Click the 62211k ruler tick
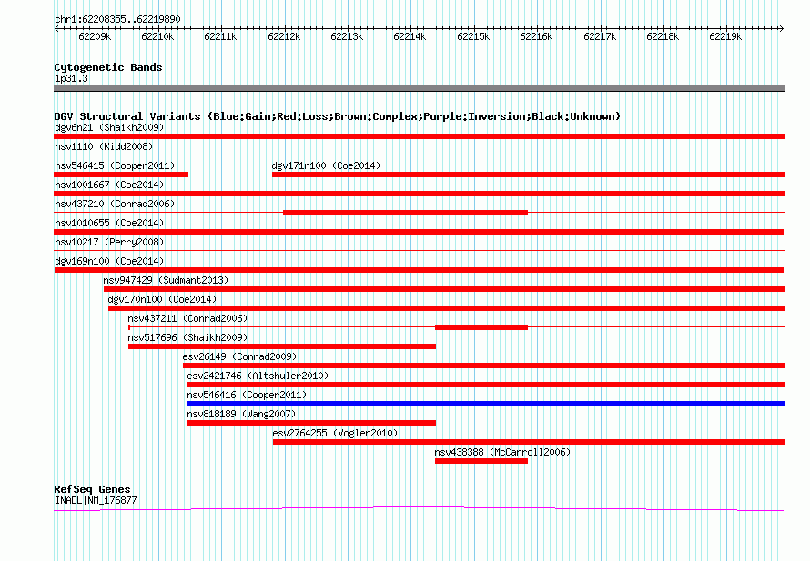810x561 pixels. pyautogui.click(x=220, y=36)
